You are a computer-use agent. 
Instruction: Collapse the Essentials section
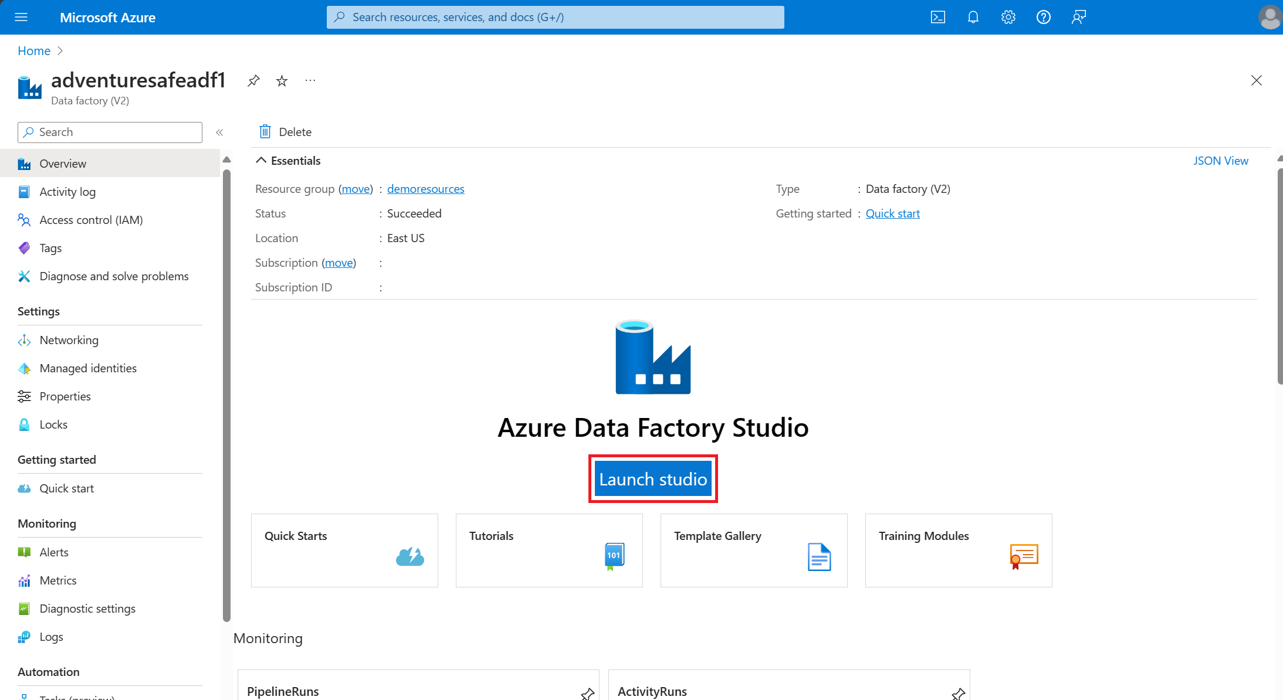[263, 161]
